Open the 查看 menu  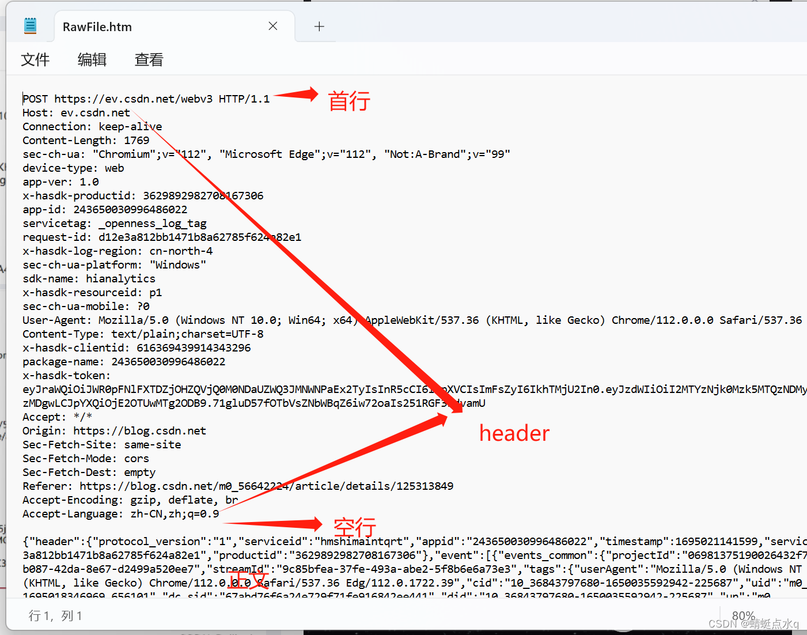149,59
